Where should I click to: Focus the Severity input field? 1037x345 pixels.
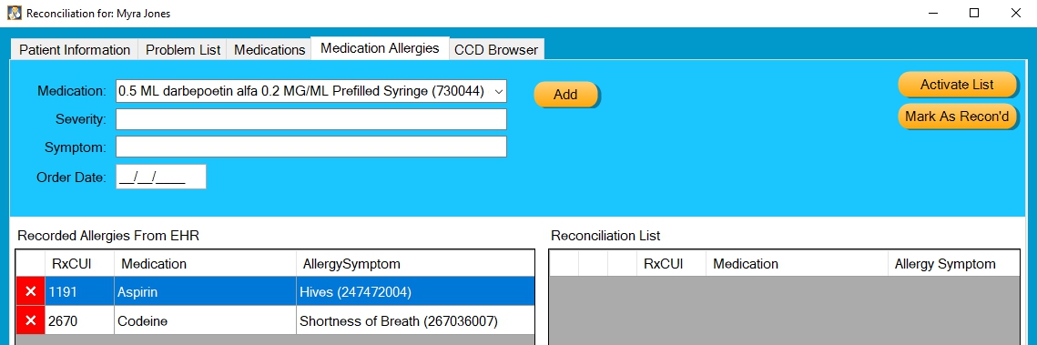311,119
